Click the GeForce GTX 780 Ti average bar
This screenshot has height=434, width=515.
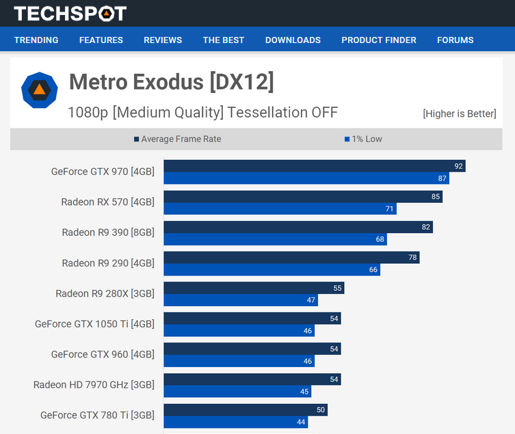pyautogui.click(x=246, y=410)
